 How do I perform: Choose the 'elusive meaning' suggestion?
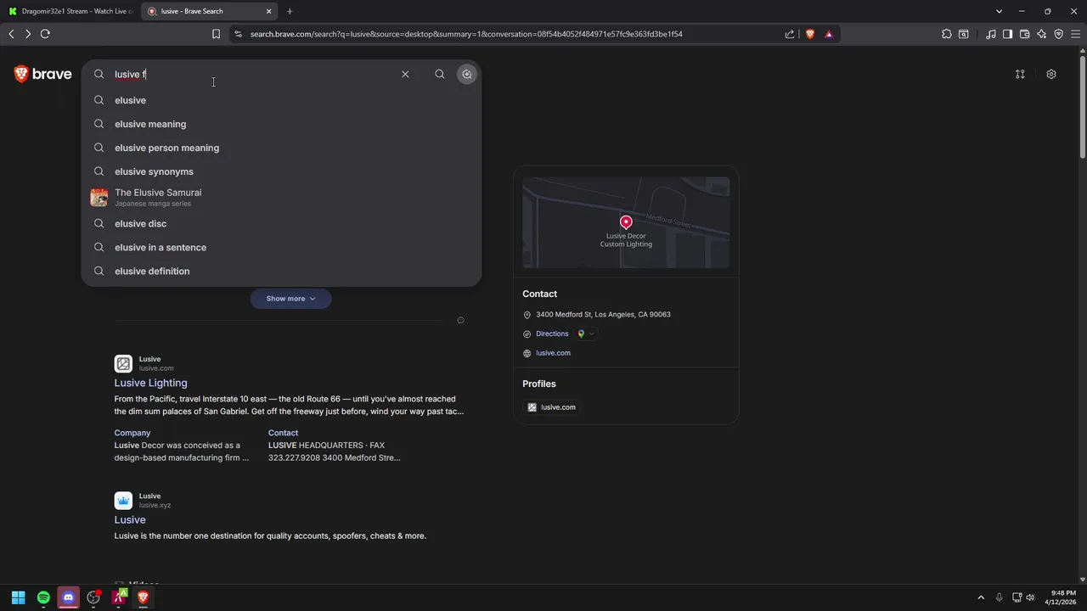(x=281, y=124)
